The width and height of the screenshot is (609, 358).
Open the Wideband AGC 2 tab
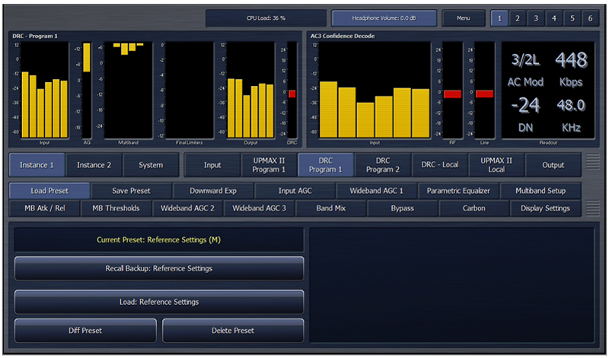click(x=187, y=208)
